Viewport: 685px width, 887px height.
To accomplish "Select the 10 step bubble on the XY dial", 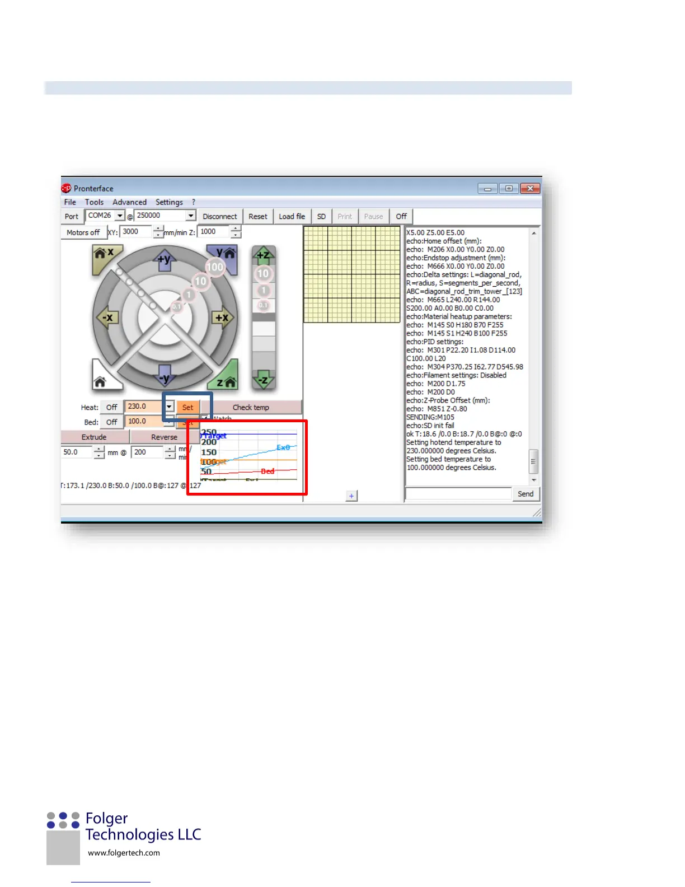I will tap(200, 281).
